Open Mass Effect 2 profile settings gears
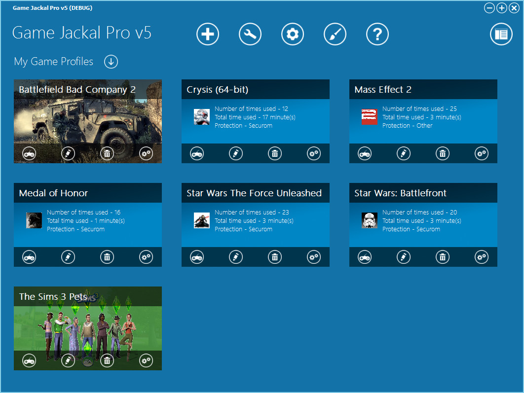The height and width of the screenshot is (393, 524). (482, 153)
